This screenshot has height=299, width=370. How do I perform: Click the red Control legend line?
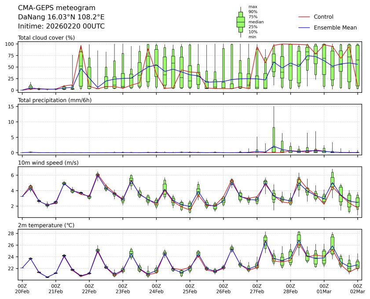tap(304, 17)
